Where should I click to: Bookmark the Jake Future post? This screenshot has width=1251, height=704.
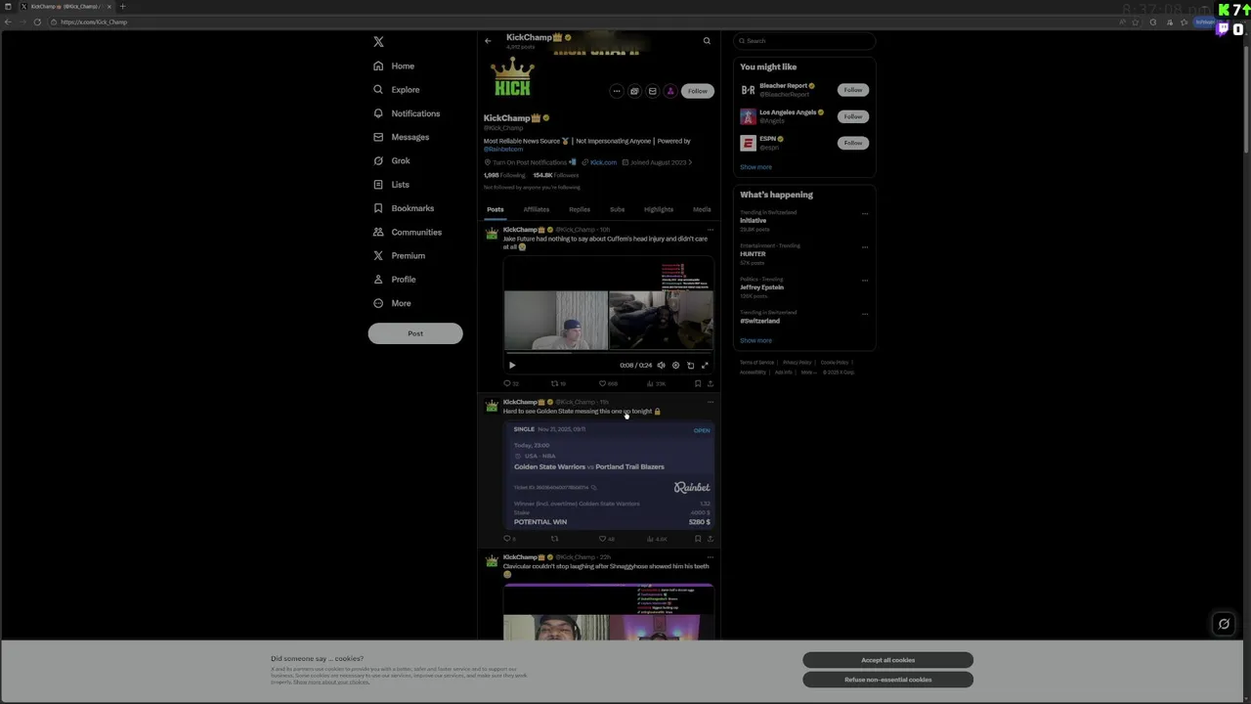[698, 384]
